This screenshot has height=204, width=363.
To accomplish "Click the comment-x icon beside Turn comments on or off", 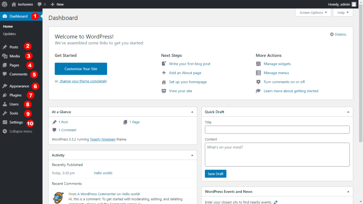I will pos(258,82).
